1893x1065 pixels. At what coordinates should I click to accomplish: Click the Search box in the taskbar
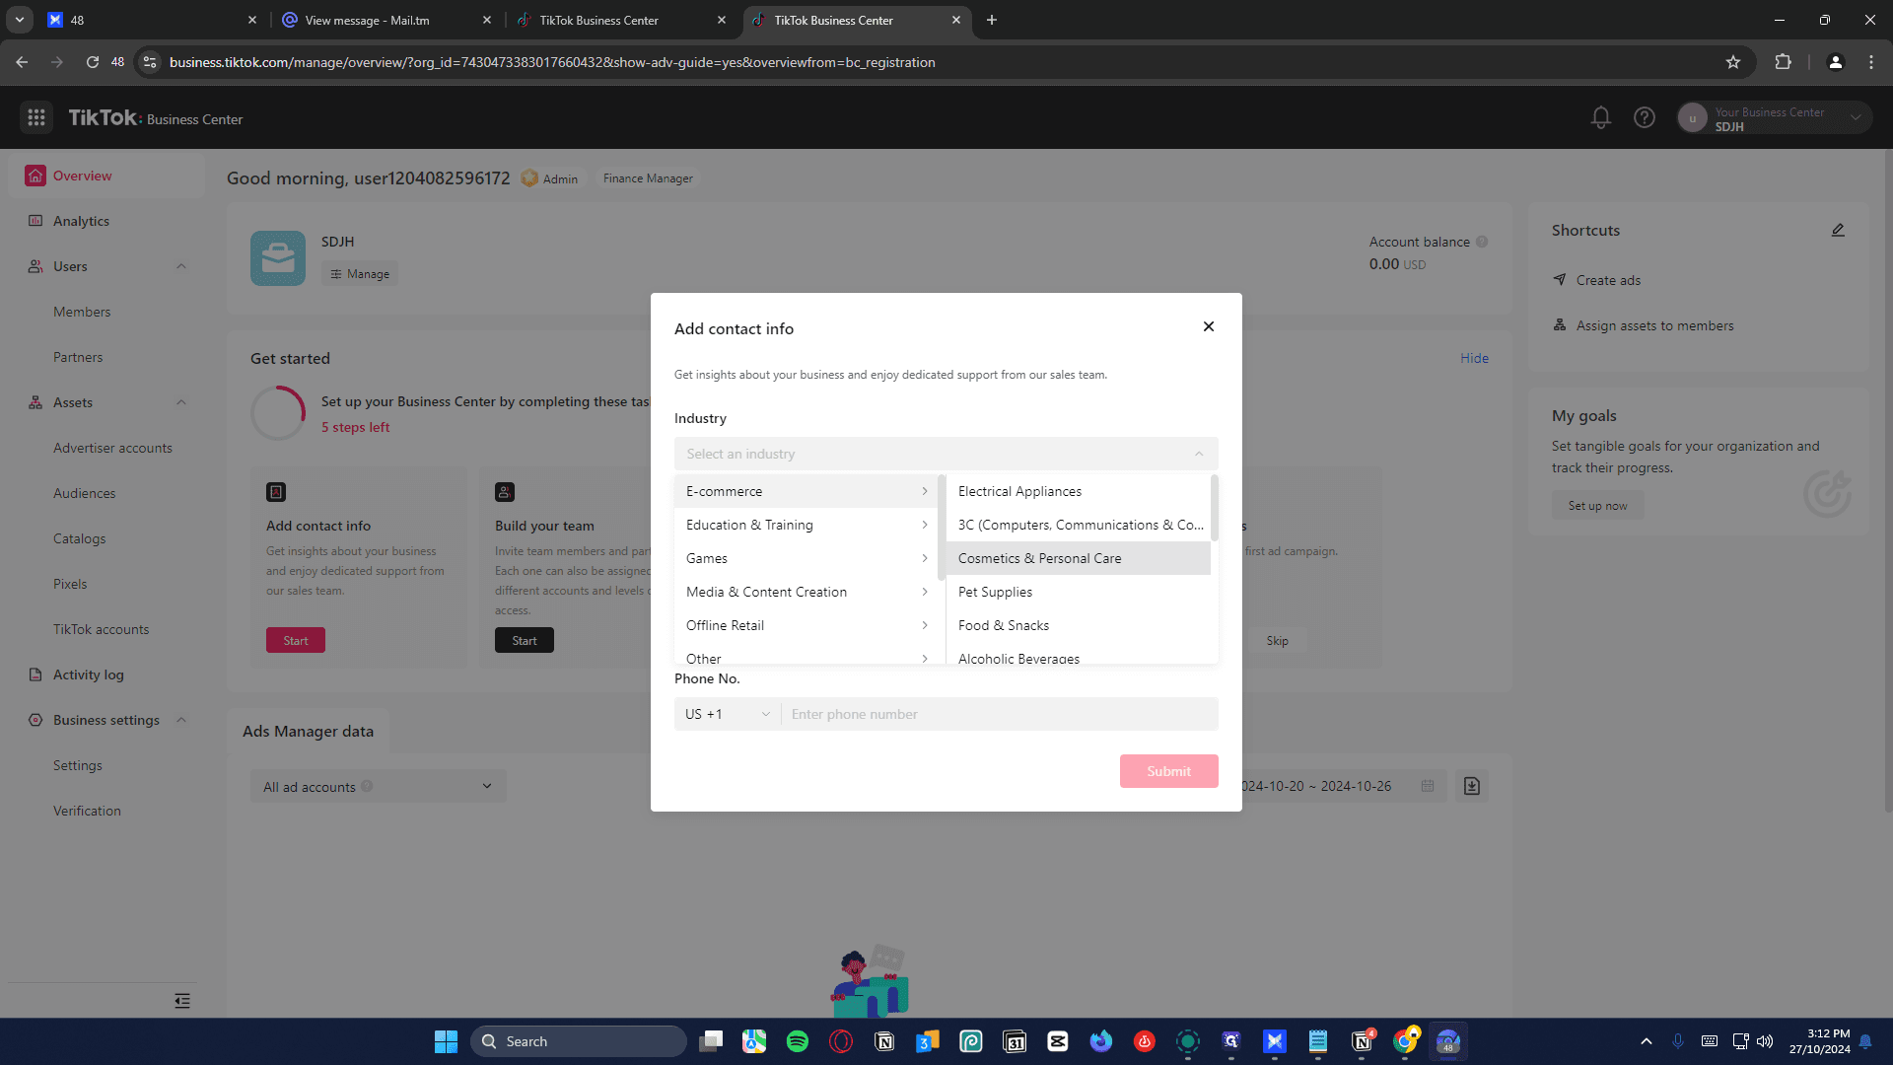tap(579, 1041)
